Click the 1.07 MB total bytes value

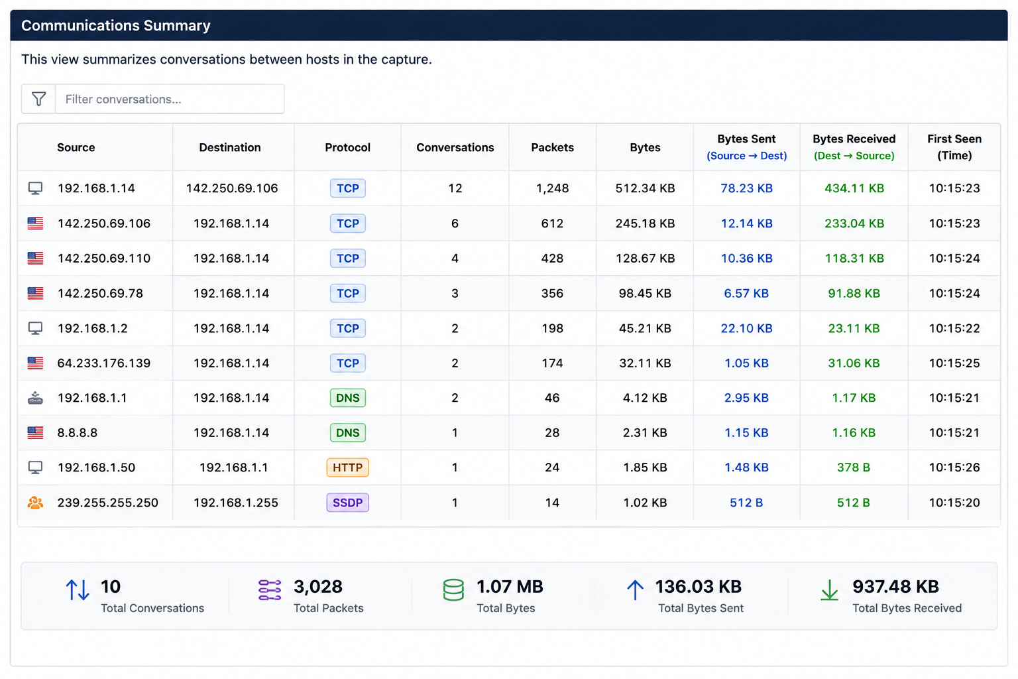point(510,586)
